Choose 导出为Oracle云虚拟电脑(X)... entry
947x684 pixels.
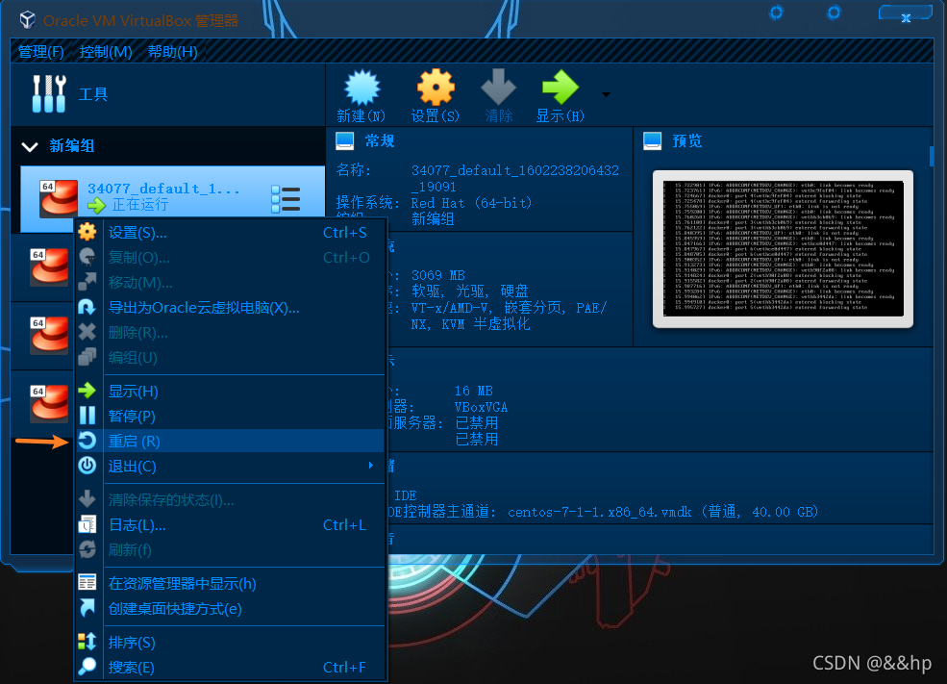point(230,308)
